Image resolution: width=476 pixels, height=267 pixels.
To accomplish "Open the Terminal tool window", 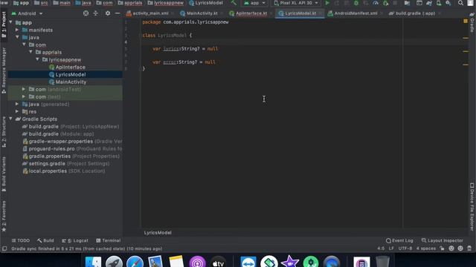I will coord(109,240).
